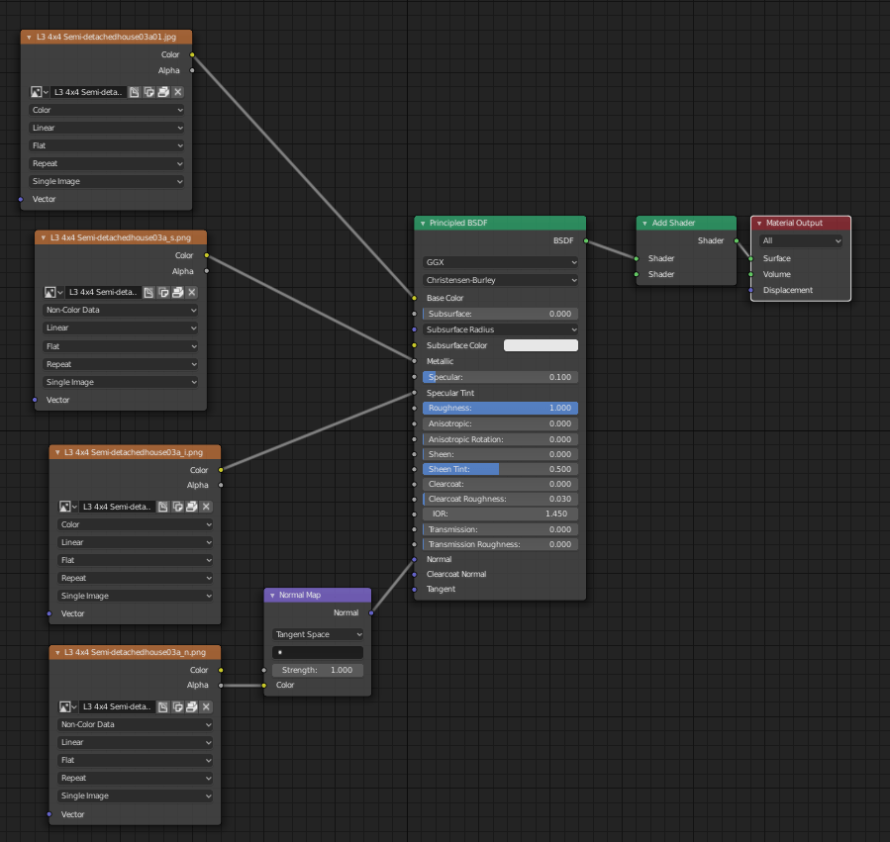
Task: Click Color output socket of Semi-detachedhouse03a_i.png node
Action: pyautogui.click(x=221, y=470)
